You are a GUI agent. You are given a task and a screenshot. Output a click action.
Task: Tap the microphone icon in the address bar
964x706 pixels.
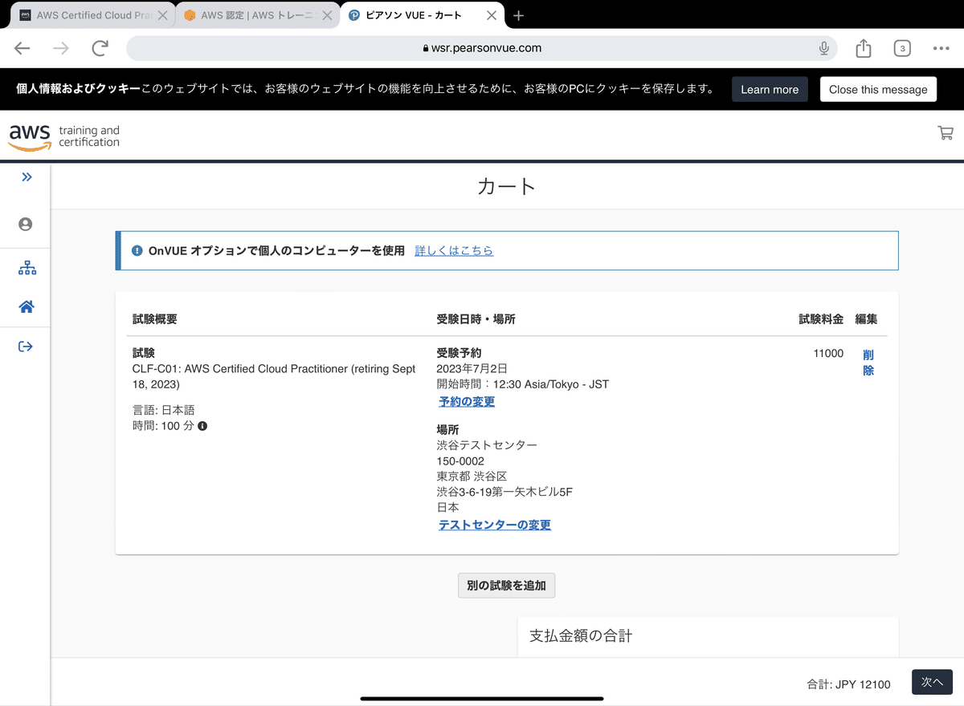(x=823, y=48)
